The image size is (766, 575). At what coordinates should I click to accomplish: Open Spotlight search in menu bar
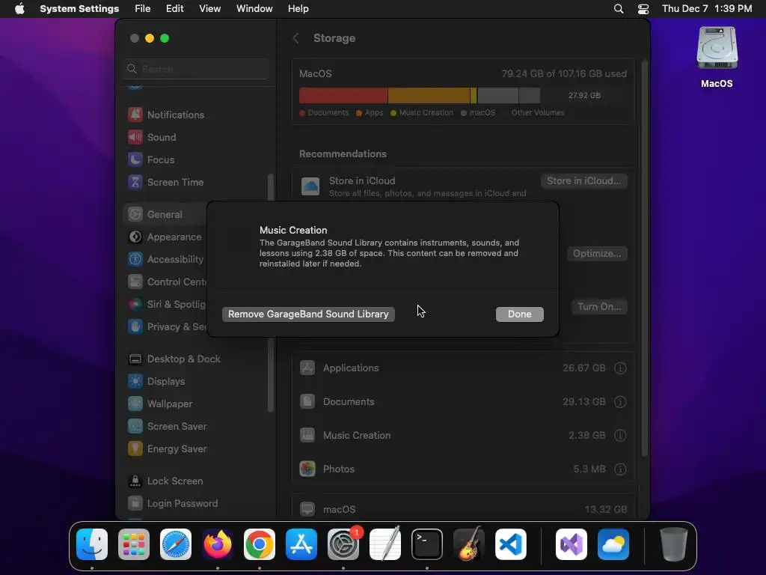619,9
